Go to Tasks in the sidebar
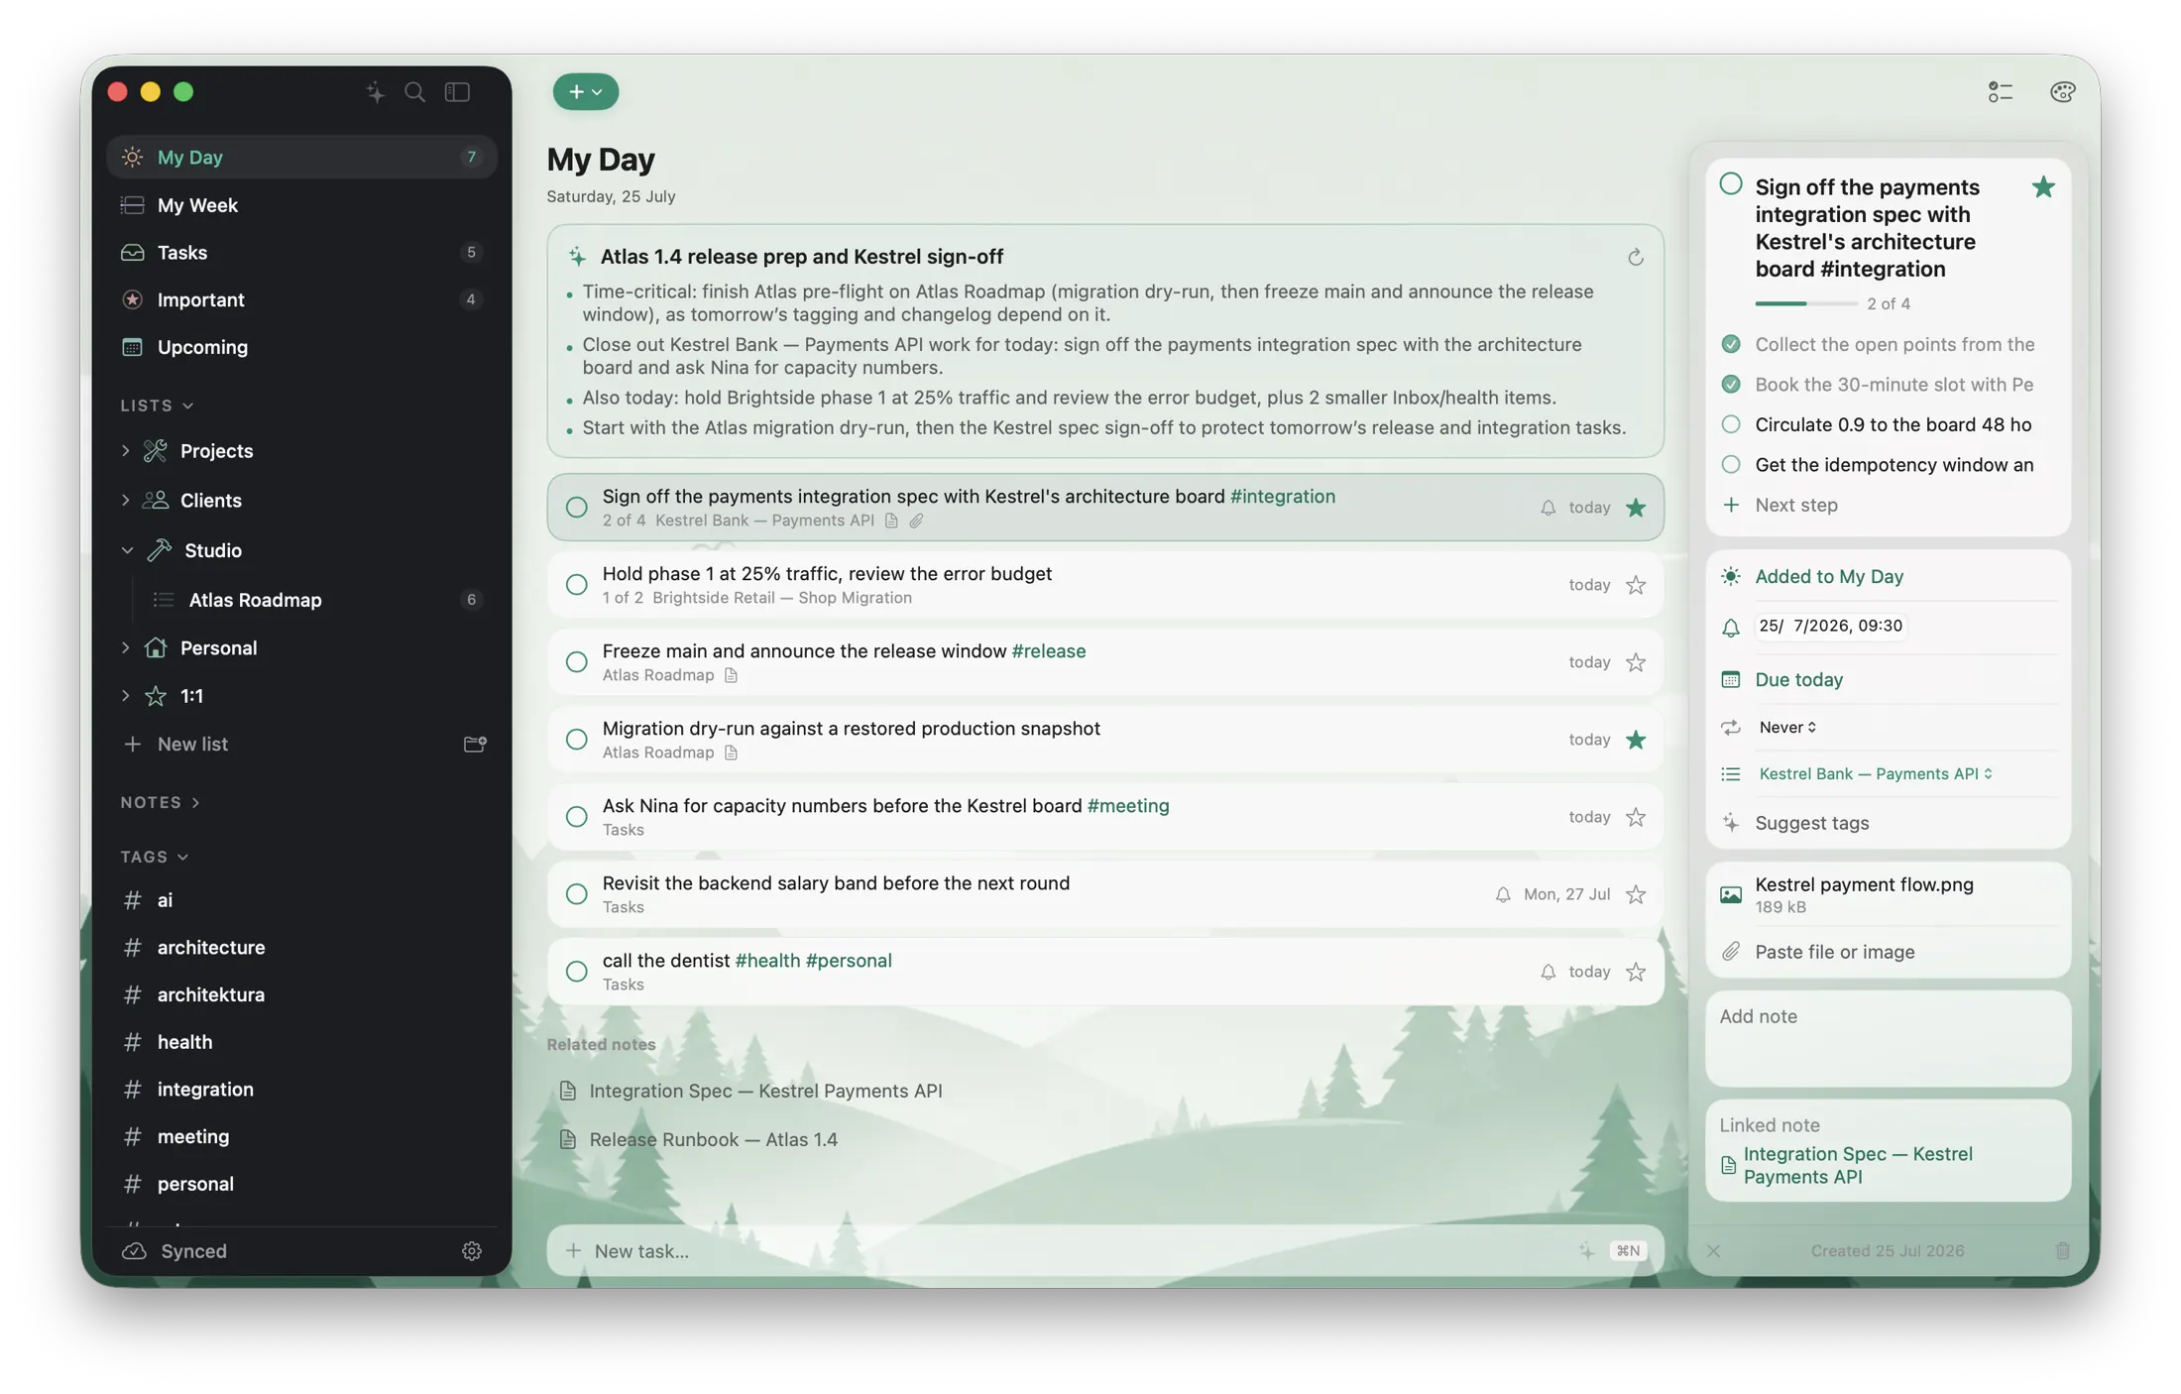 coord(301,253)
